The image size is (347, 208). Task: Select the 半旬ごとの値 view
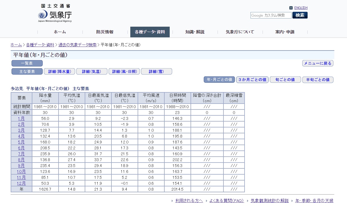(x=318, y=80)
